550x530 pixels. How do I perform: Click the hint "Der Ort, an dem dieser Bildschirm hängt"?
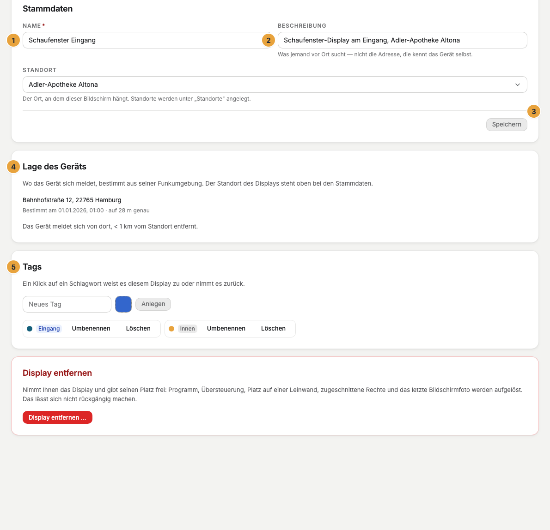pyautogui.click(x=137, y=99)
